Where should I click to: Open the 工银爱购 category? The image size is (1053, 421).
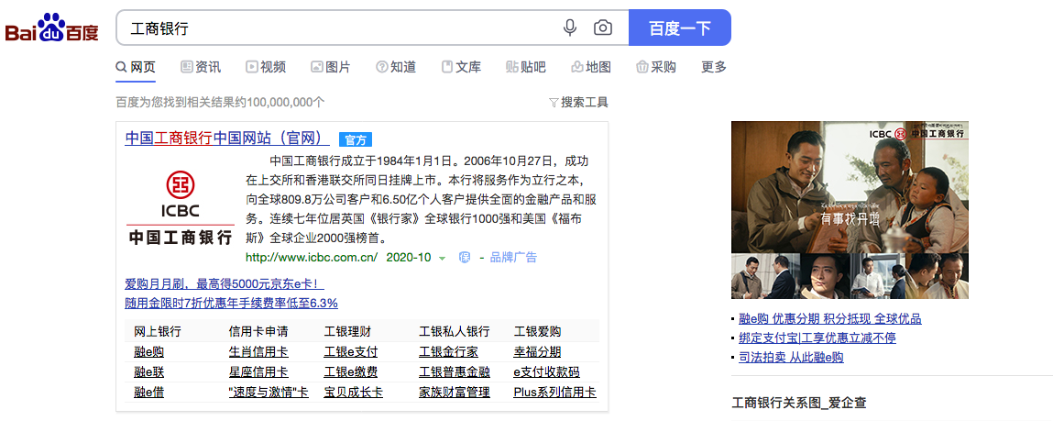[538, 331]
